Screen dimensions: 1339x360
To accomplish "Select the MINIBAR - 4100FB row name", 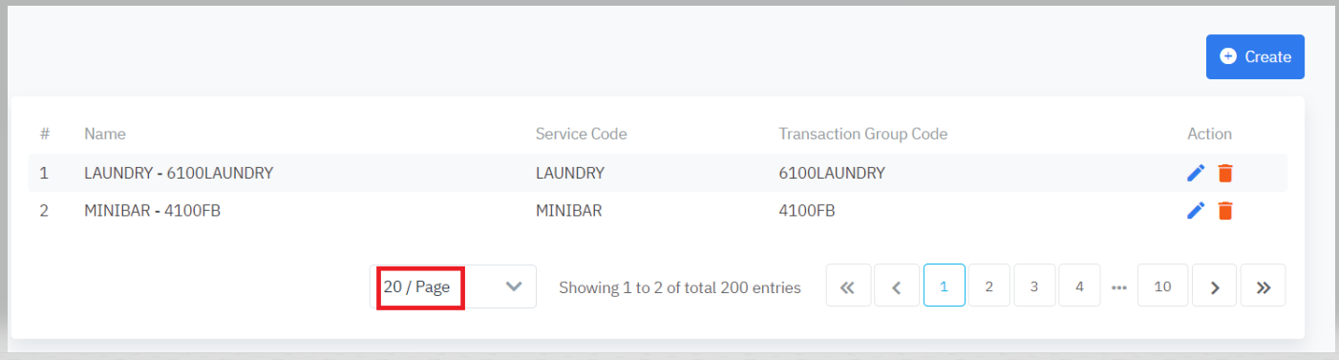I will (x=153, y=211).
